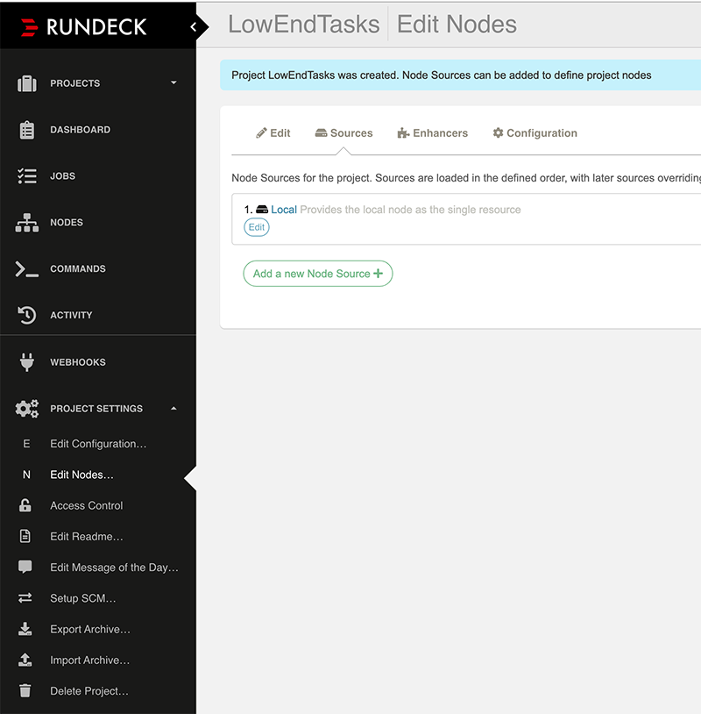Click the Nodes network icon
The image size is (701, 714).
(x=27, y=223)
